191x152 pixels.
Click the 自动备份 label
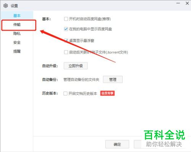click(50, 80)
